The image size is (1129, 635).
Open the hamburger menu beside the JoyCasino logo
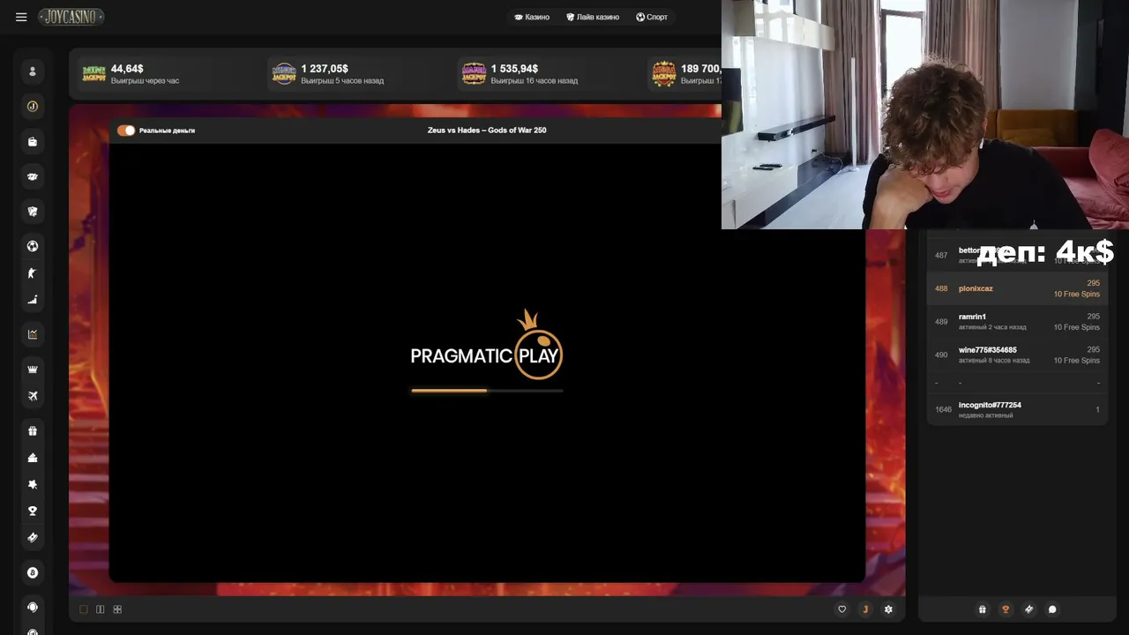tap(21, 17)
